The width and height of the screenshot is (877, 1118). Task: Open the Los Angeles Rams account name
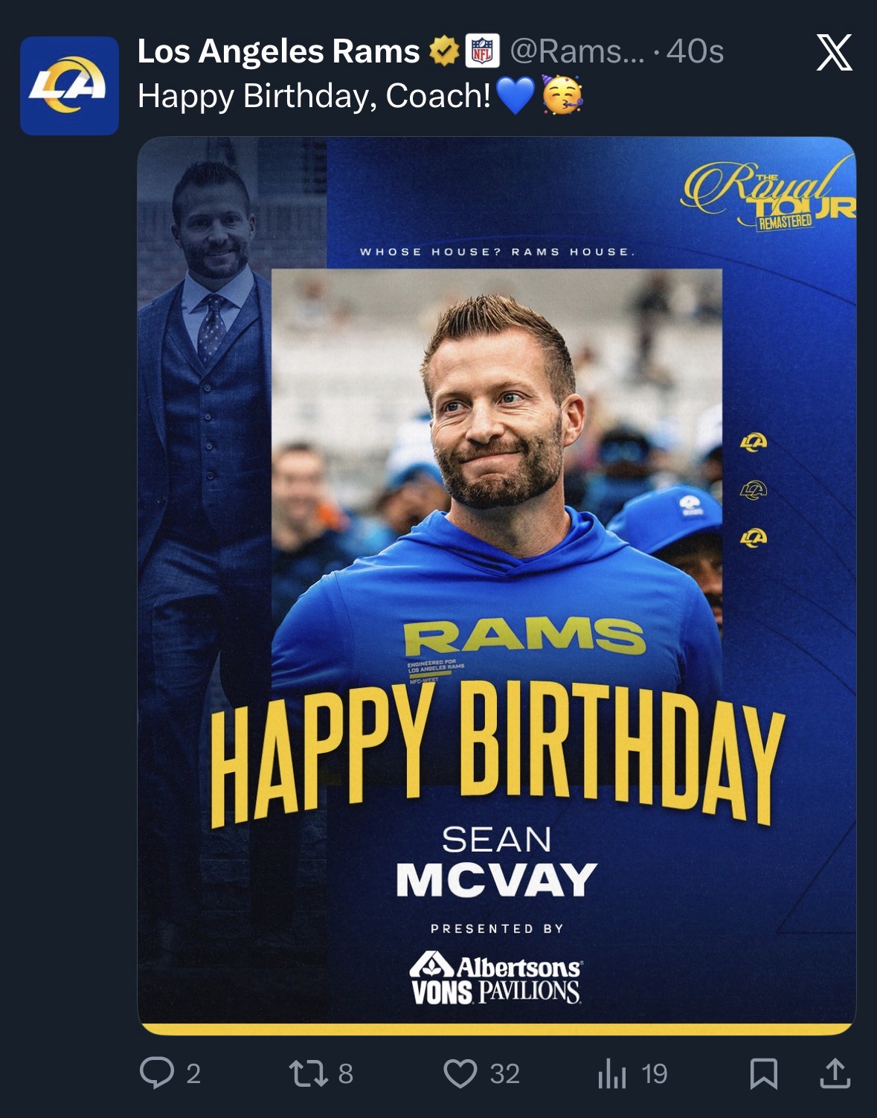[278, 51]
